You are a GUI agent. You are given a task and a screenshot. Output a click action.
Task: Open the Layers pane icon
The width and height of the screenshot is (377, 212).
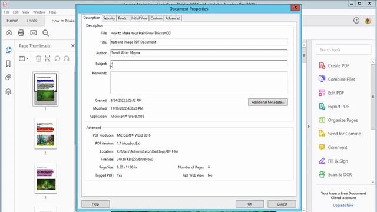click(x=8, y=91)
